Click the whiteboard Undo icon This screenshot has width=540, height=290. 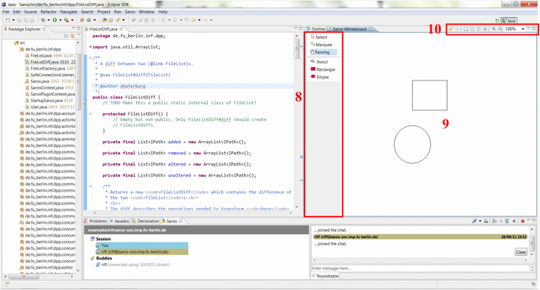pos(451,29)
